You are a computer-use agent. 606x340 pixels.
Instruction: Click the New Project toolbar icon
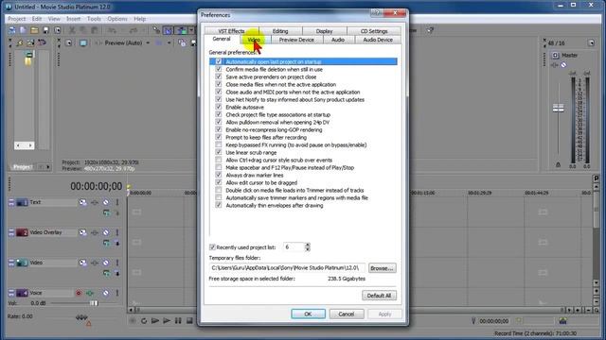(23, 30)
